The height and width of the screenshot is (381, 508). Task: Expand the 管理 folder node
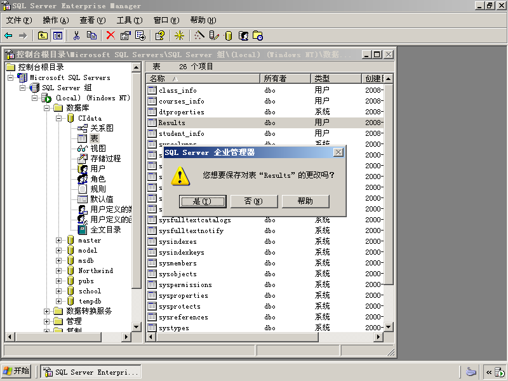[46, 321]
